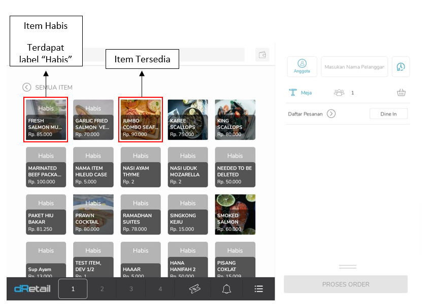Open the list menu icon
The image size is (437, 307).
[x=259, y=289]
